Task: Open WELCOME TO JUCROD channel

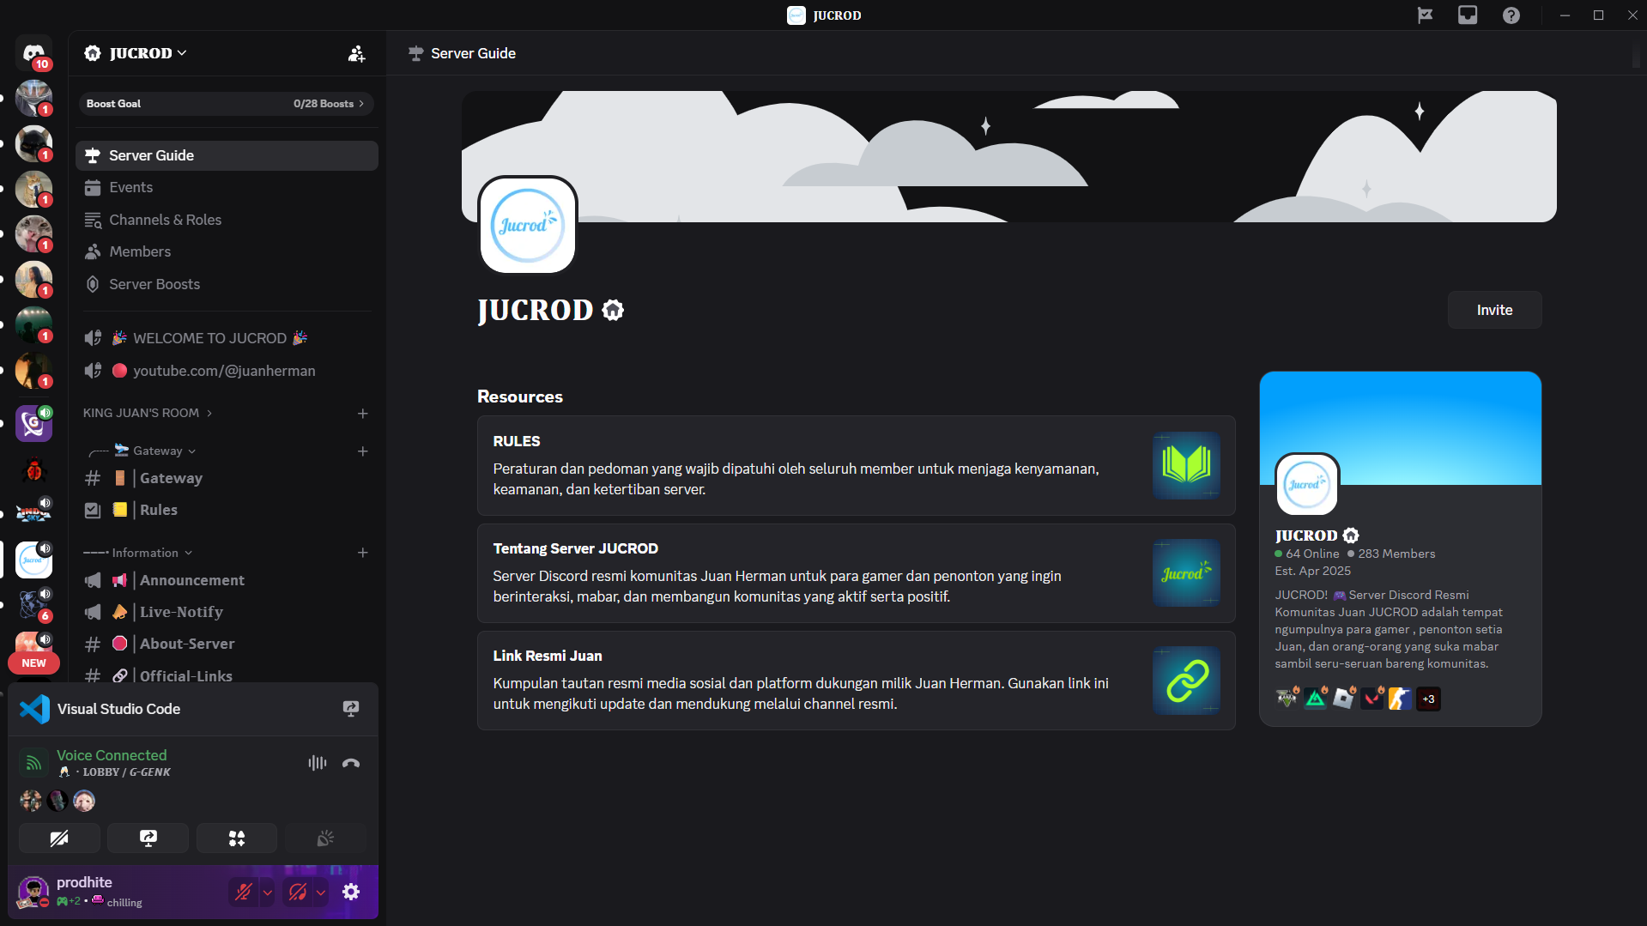Action: pos(227,338)
